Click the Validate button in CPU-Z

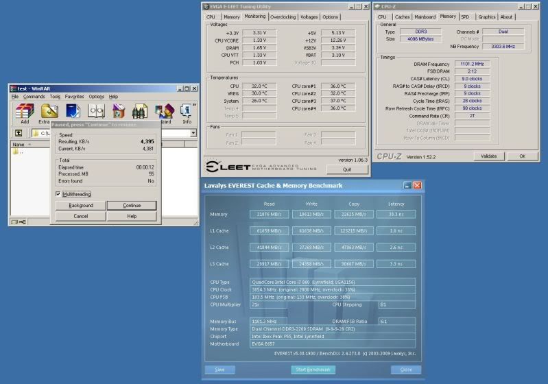488,156
